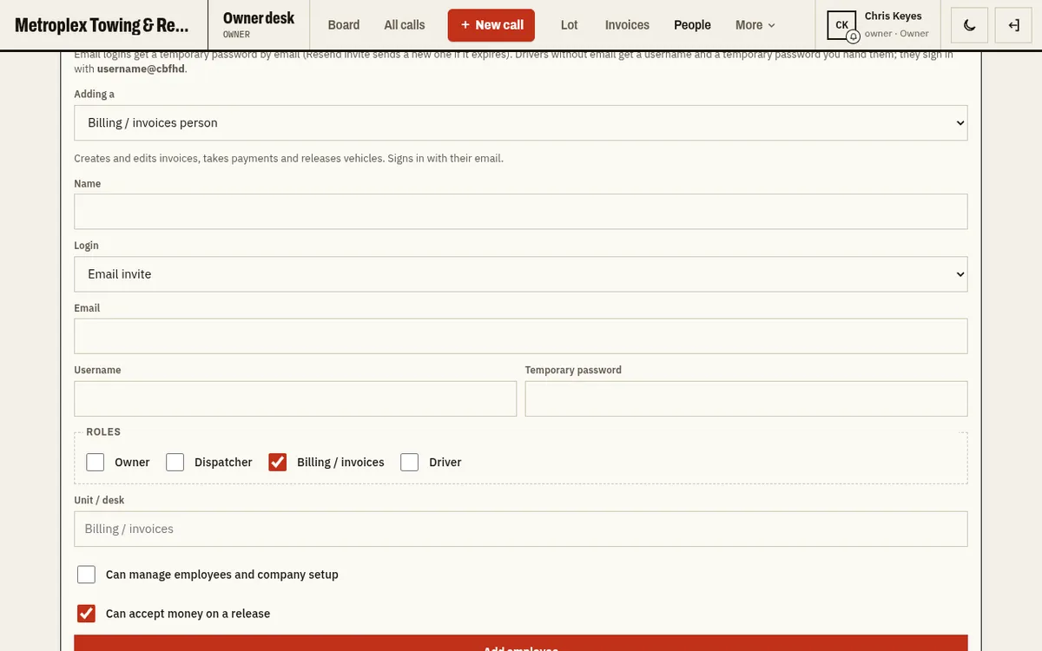Uncheck the Billing / invoices role
The height and width of the screenshot is (651, 1042).
[278, 462]
